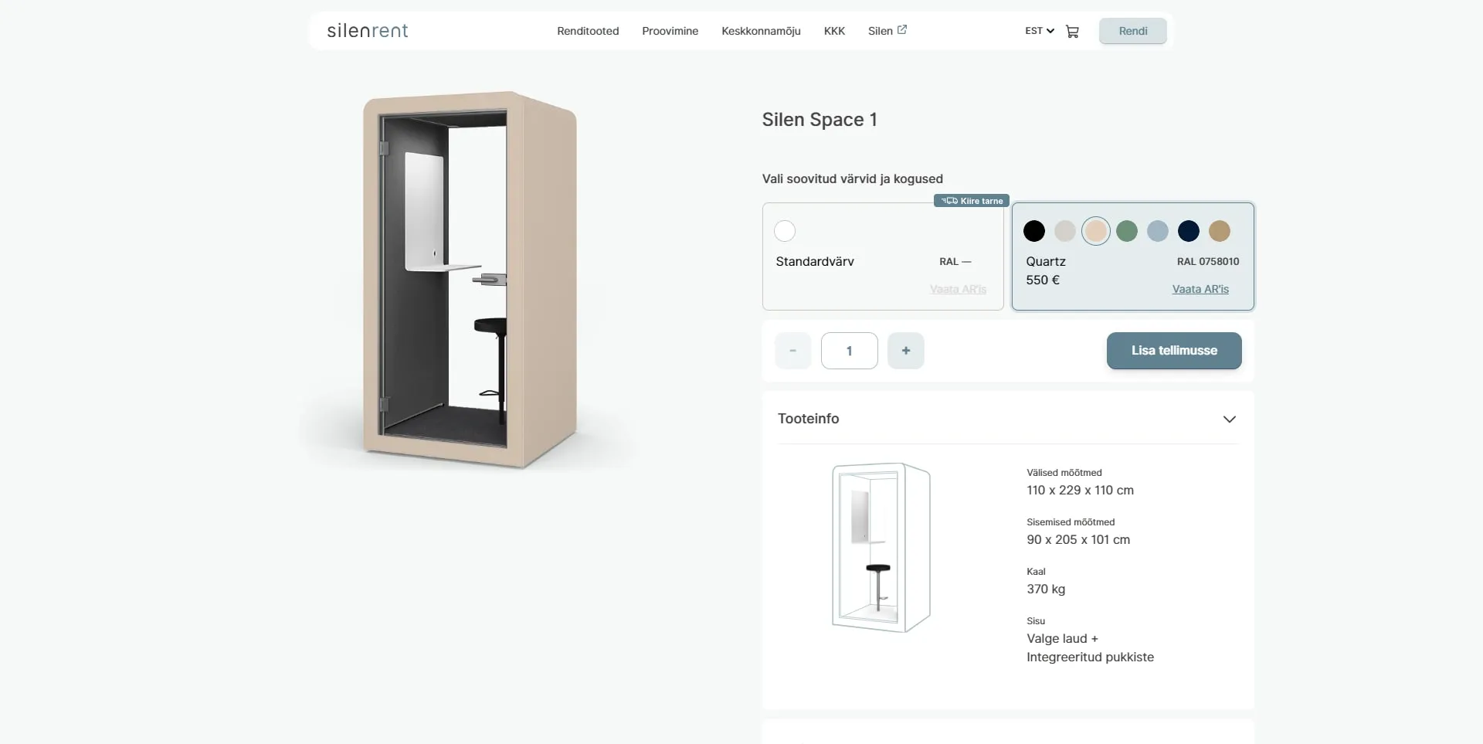Click the Tooteinfo heading
The width and height of the screenshot is (1483, 744).
808,419
